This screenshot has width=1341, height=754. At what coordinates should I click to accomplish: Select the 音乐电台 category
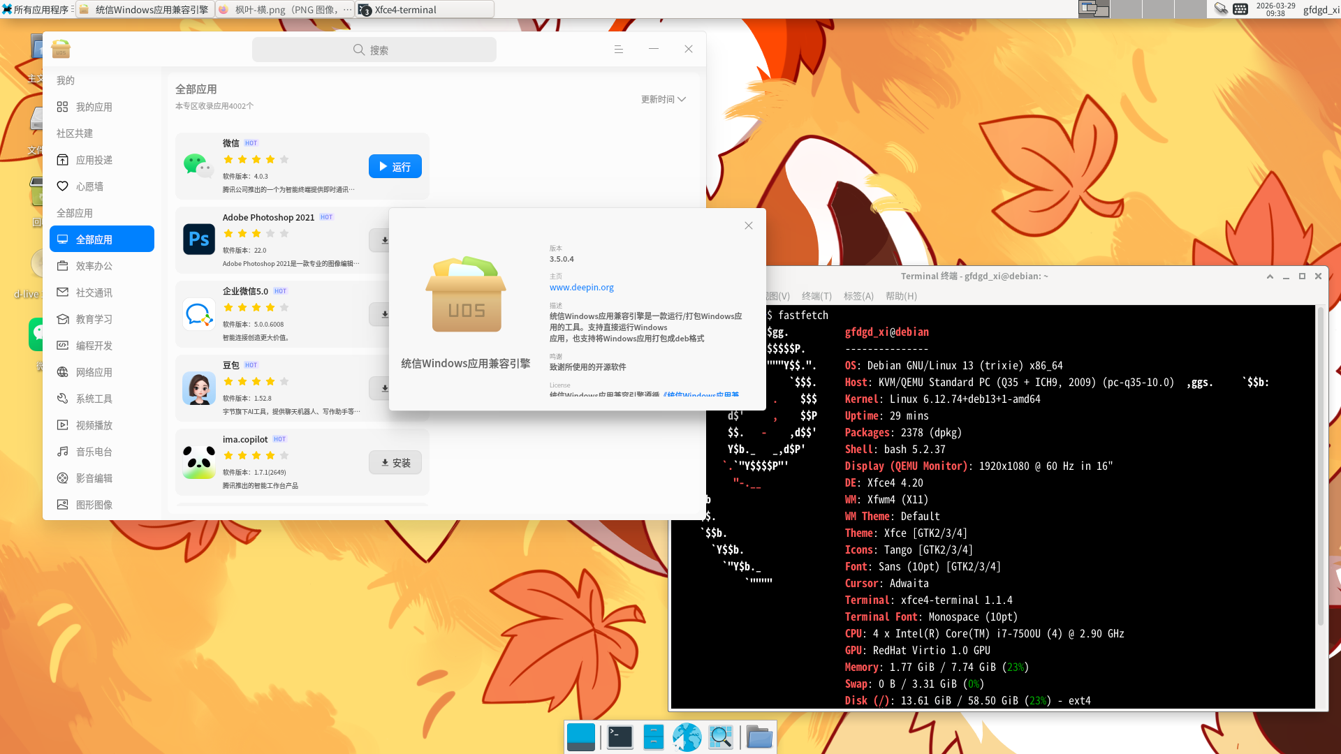pyautogui.click(x=93, y=451)
